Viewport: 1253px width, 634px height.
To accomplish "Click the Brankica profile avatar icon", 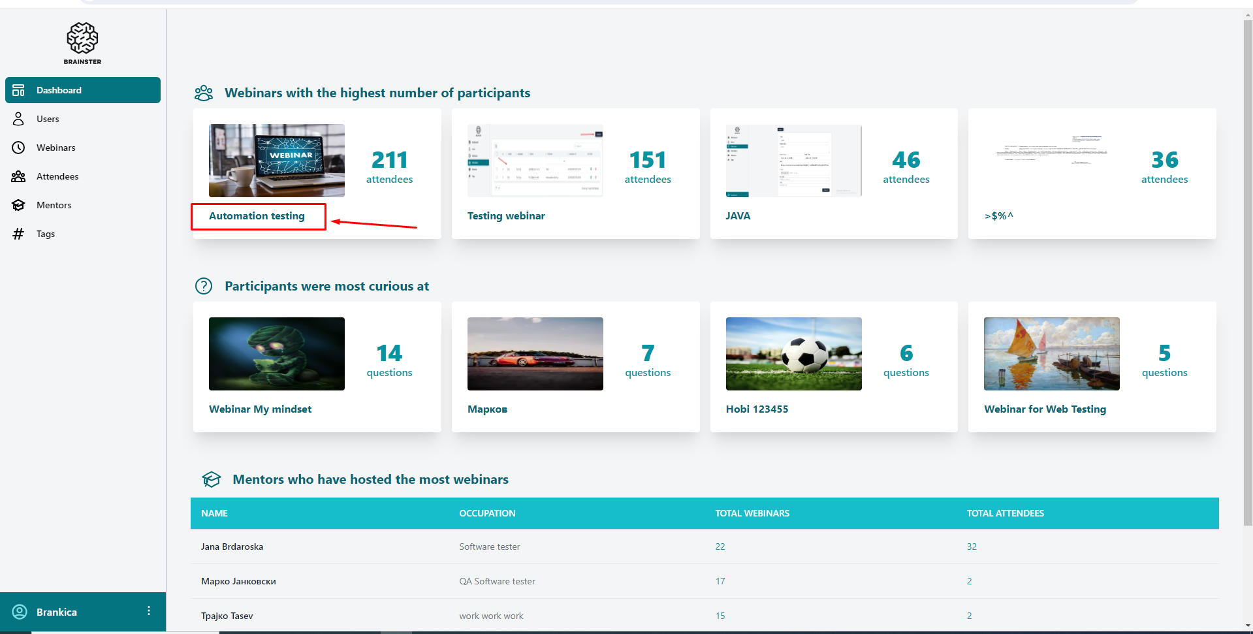I will point(20,612).
